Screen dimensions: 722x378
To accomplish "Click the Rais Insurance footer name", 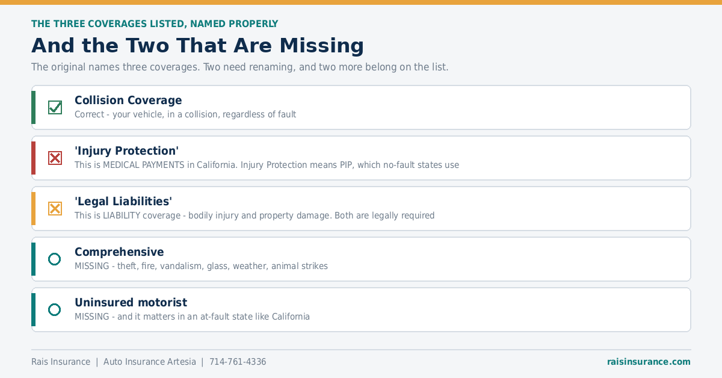I will (61, 362).
